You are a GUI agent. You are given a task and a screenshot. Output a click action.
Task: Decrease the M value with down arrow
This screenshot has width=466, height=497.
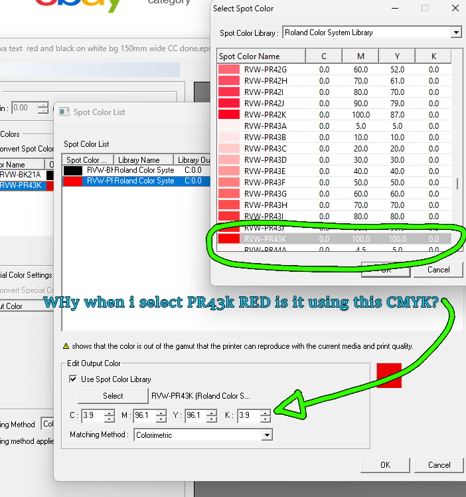pos(161,419)
